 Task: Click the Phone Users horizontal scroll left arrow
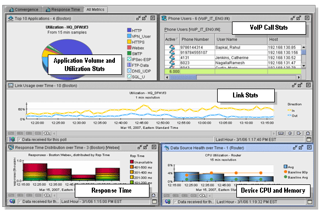(167, 77)
